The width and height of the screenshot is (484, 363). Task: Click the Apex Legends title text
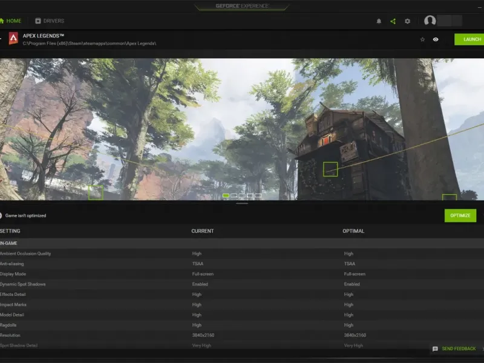click(43, 36)
